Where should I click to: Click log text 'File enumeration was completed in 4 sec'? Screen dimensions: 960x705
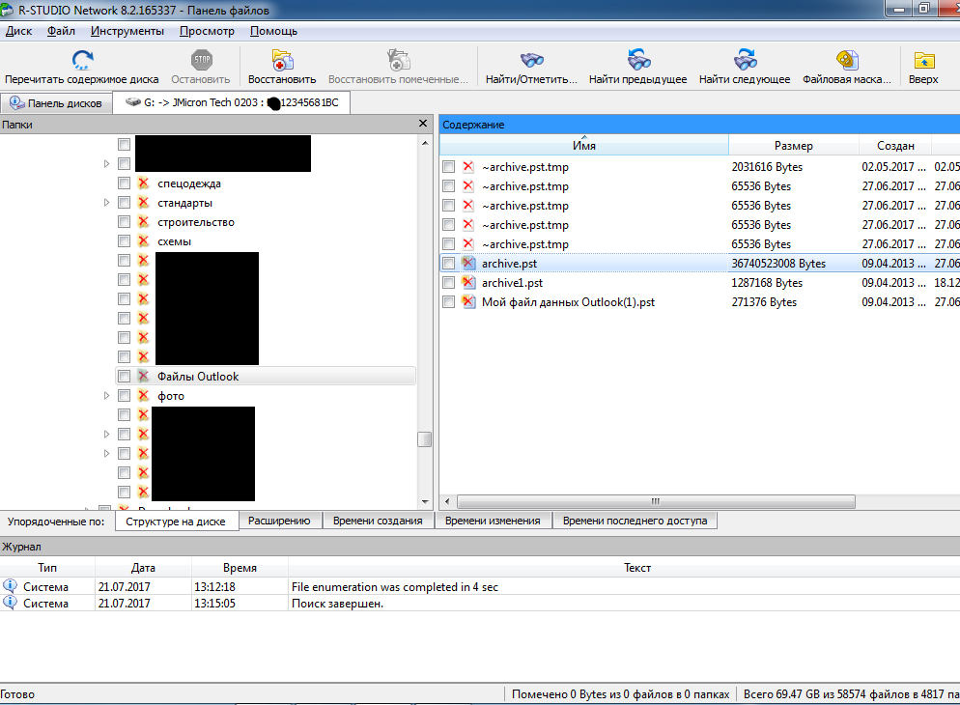[x=395, y=586]
